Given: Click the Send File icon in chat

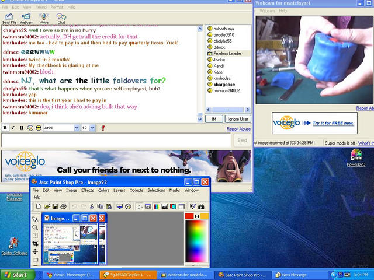Looking at the screenshot, I should click(x=9, y=19).
